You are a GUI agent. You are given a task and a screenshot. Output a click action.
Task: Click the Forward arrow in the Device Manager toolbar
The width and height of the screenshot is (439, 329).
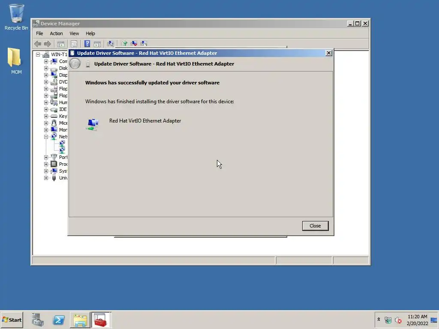point(47,44)
